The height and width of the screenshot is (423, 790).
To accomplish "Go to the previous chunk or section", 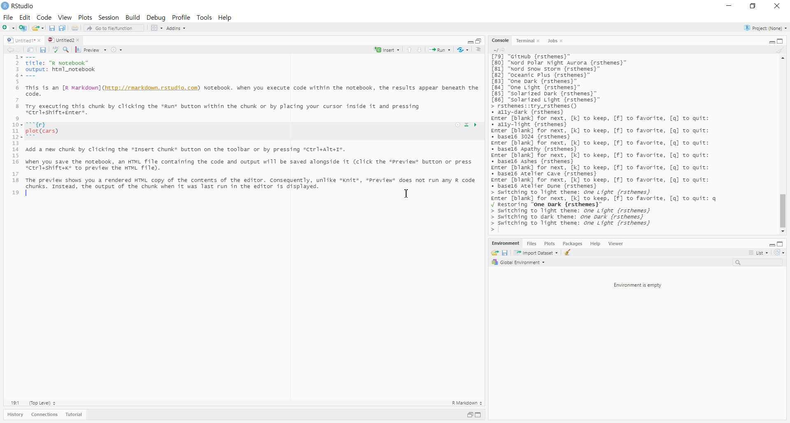I will [409, 50].
